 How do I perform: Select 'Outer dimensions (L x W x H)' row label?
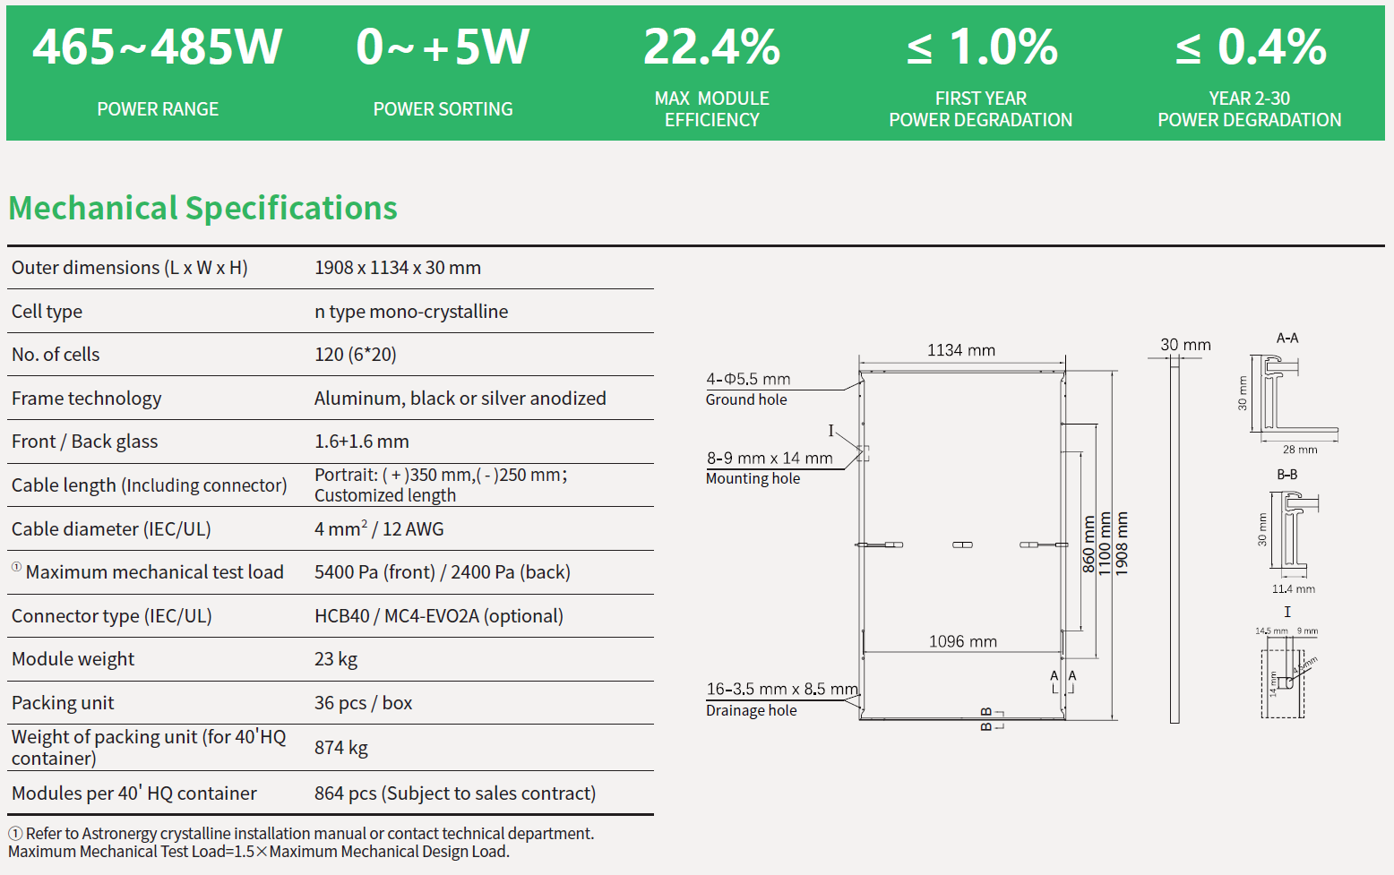click(130, 268)
